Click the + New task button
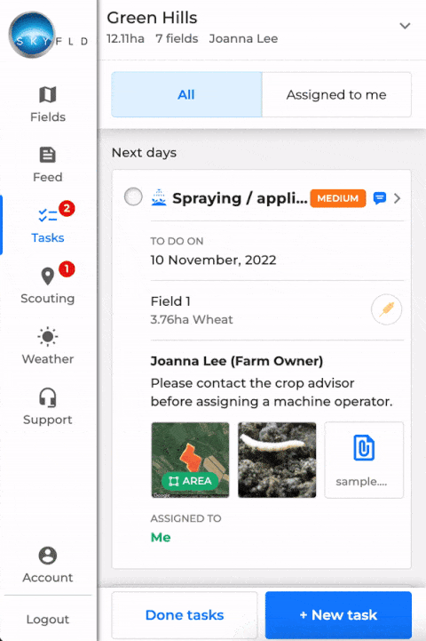This screenshot has width=426, height=641. click(338, 615)
